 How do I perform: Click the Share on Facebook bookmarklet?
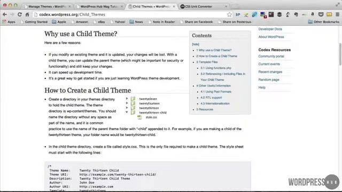(x=197, y=22)
